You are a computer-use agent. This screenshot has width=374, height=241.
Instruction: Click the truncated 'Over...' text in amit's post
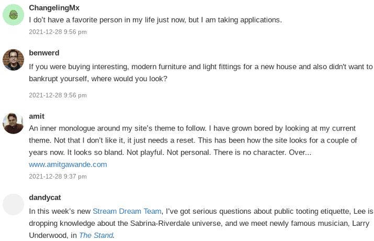coord(300,152)
